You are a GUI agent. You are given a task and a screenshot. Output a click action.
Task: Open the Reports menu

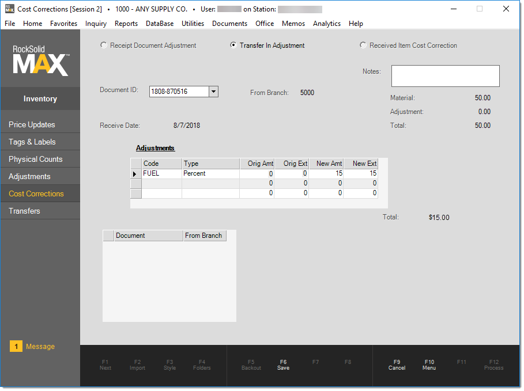[126, 24]
